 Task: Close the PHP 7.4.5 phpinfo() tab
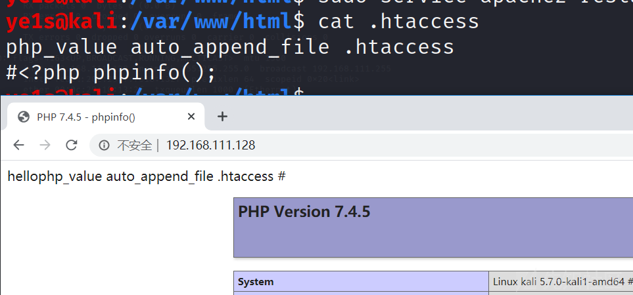pyautogui.click(x=191, y=117)
